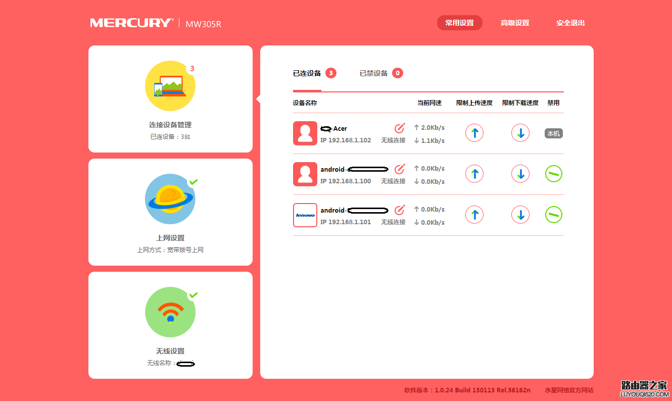Click the banned devices count badge 0

398,73
